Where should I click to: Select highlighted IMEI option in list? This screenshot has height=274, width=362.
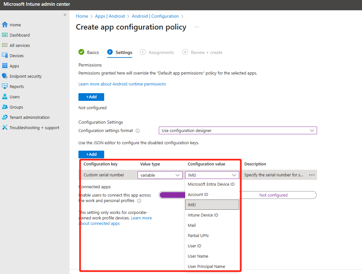212,205
